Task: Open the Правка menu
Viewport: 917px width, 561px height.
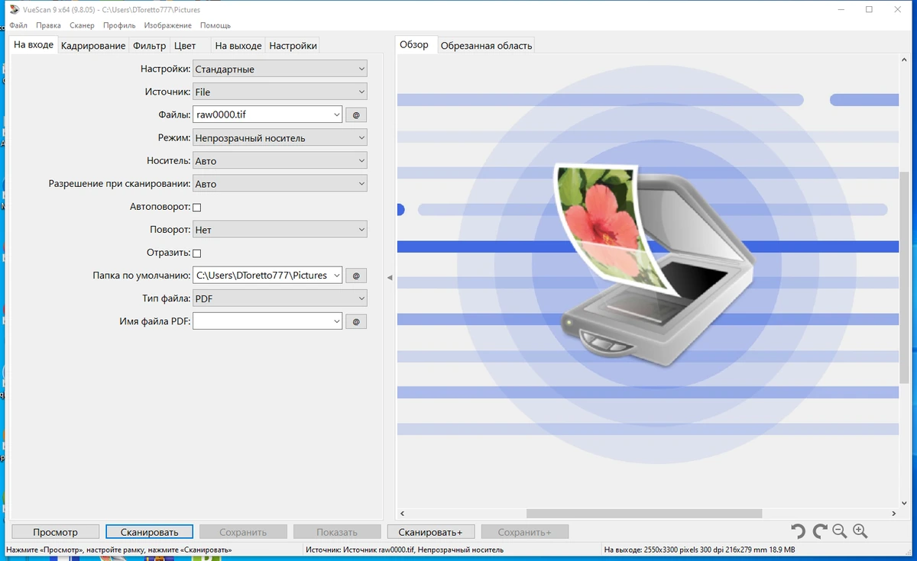Action: pos(48,25)
